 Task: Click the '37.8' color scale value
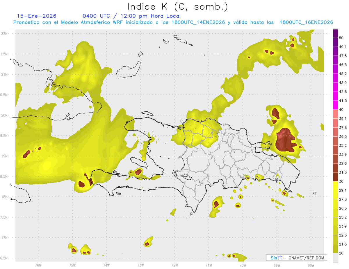[x=343, y=127]
